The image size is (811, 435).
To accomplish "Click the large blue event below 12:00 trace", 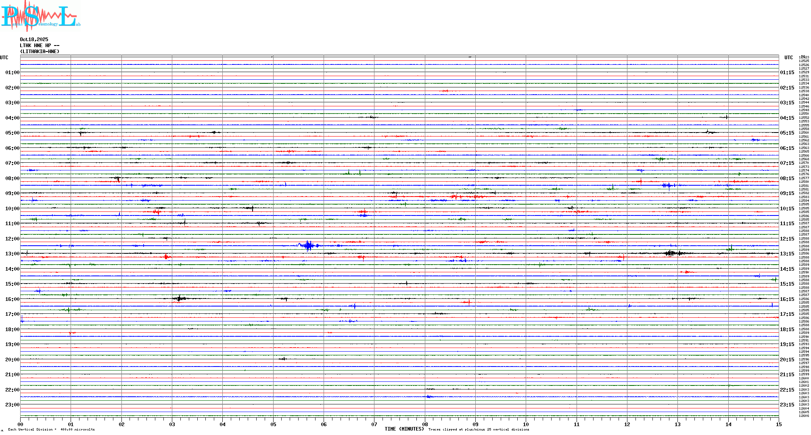I will coord(309,245).
